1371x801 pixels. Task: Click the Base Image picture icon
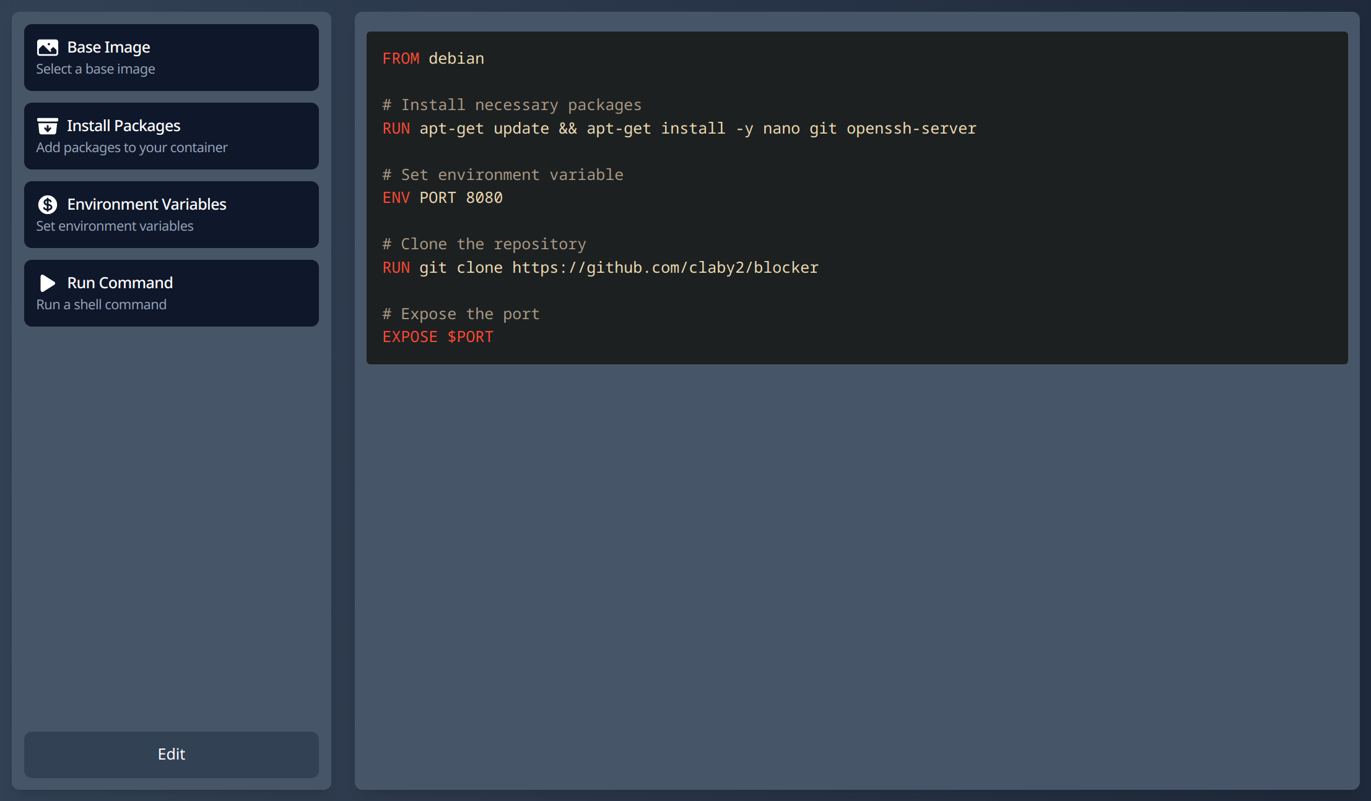(48, 48)
